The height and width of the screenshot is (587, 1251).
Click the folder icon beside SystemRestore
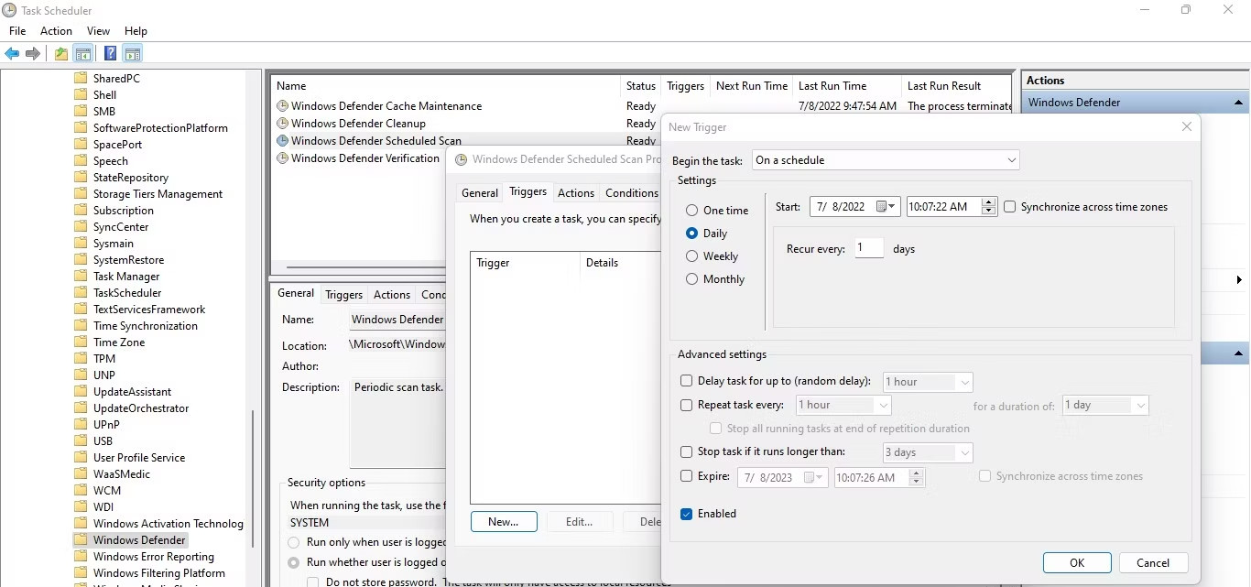point(81,260)
